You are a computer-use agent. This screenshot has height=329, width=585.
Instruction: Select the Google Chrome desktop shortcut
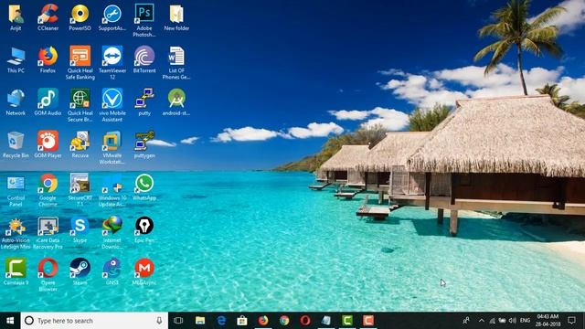[48, 190]
